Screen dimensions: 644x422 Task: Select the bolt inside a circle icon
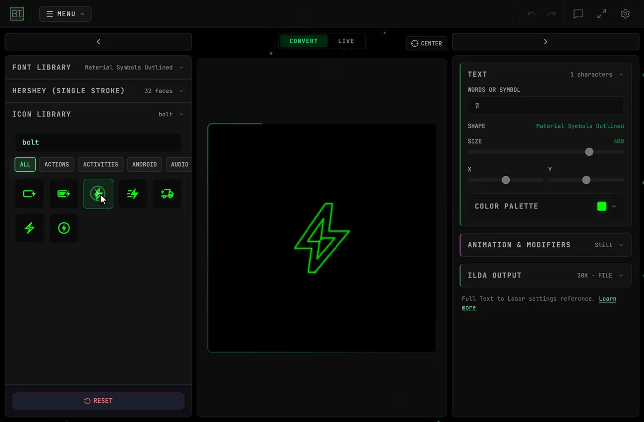click(64, 228)
